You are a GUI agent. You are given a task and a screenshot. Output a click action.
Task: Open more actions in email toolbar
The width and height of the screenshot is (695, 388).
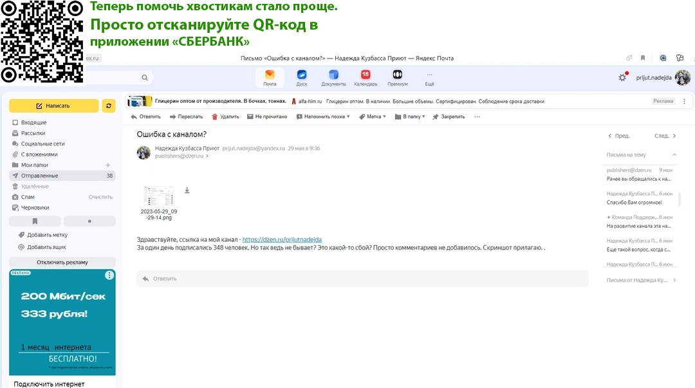(x=477, y=116)
